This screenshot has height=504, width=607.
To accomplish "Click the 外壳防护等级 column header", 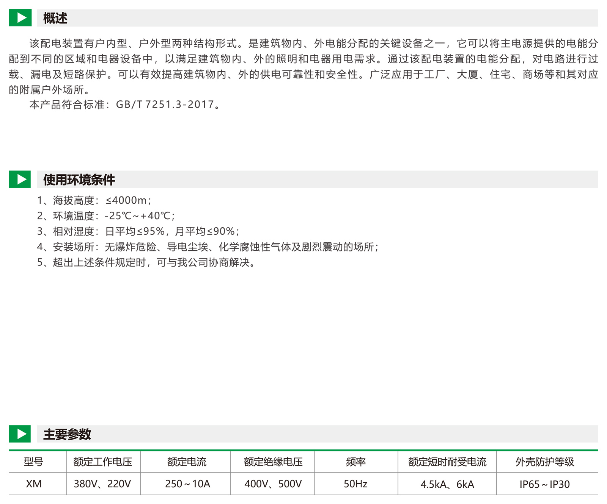I will pyautogui.click(x=545, y=462).
